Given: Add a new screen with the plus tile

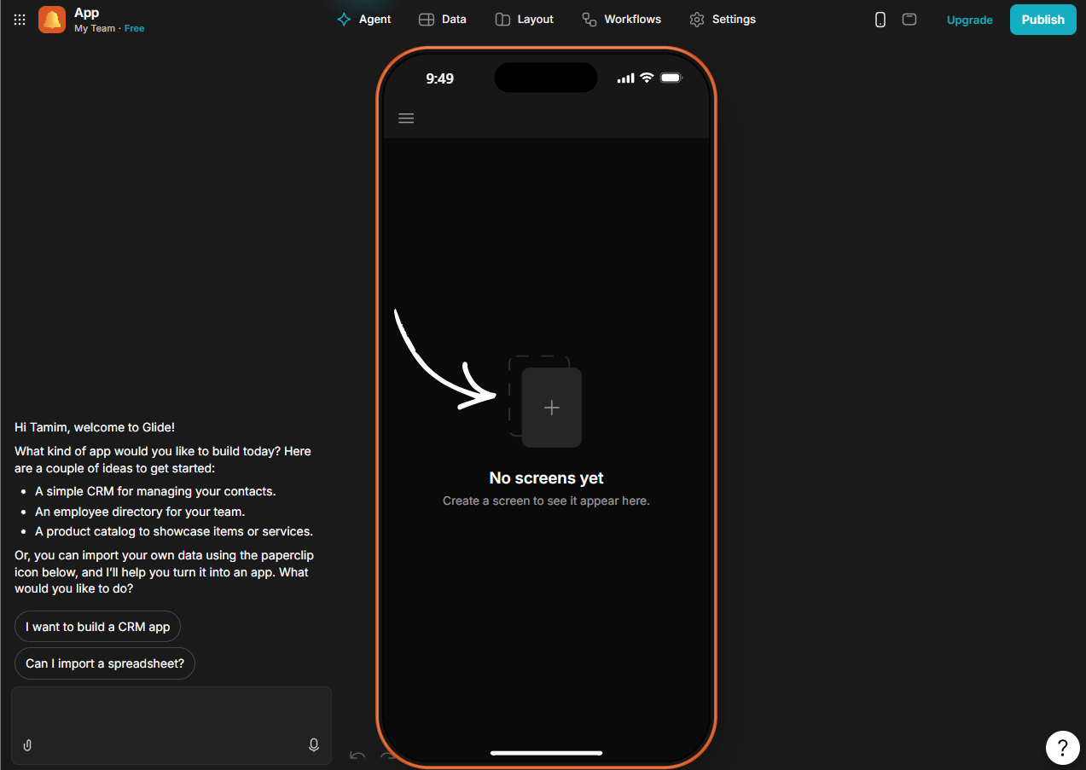Looking at the screenshot, I should point(551,408).
